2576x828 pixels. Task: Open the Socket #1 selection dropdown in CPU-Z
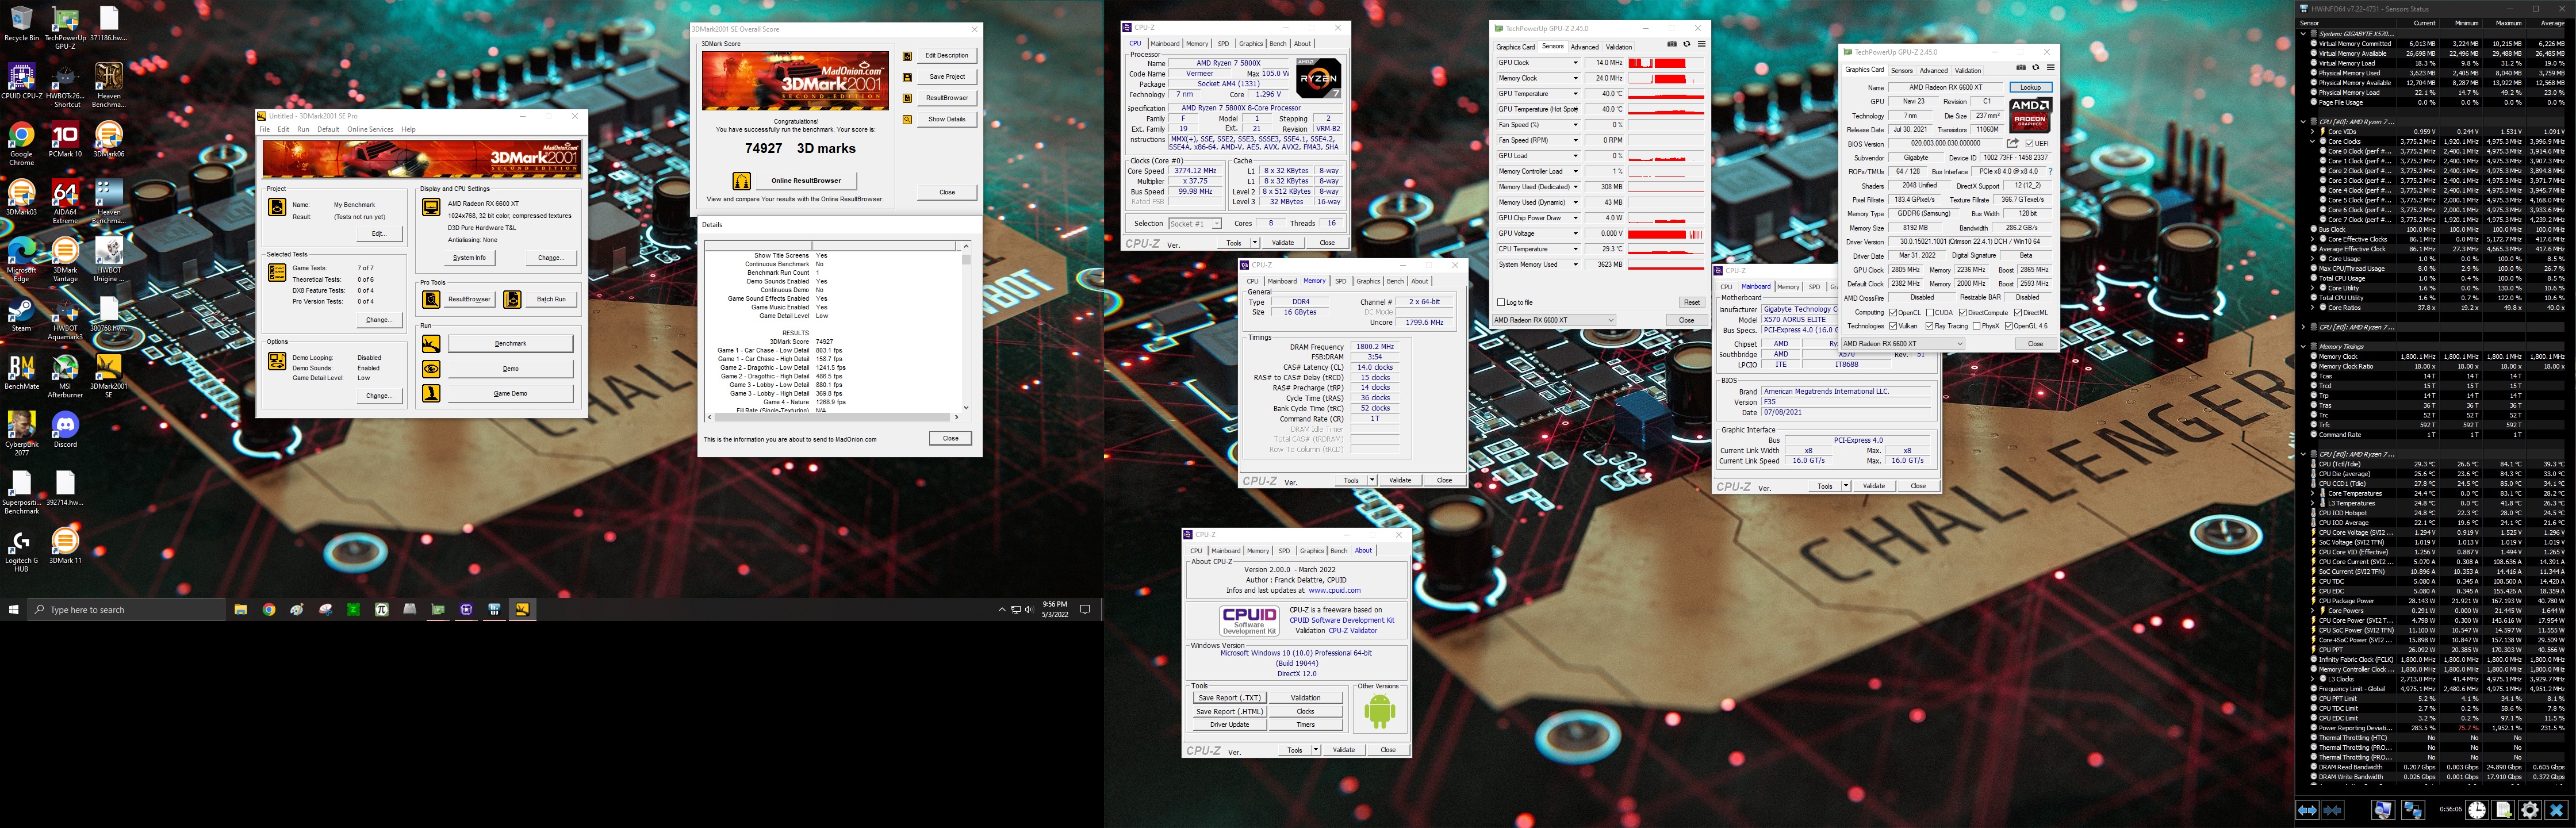(x=1195, y=224)
